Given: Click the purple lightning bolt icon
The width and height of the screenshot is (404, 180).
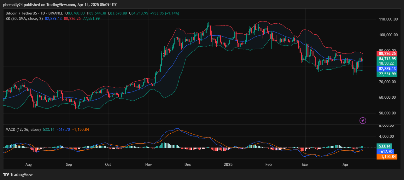Looking at the screenshot, I should coord(363,120).
